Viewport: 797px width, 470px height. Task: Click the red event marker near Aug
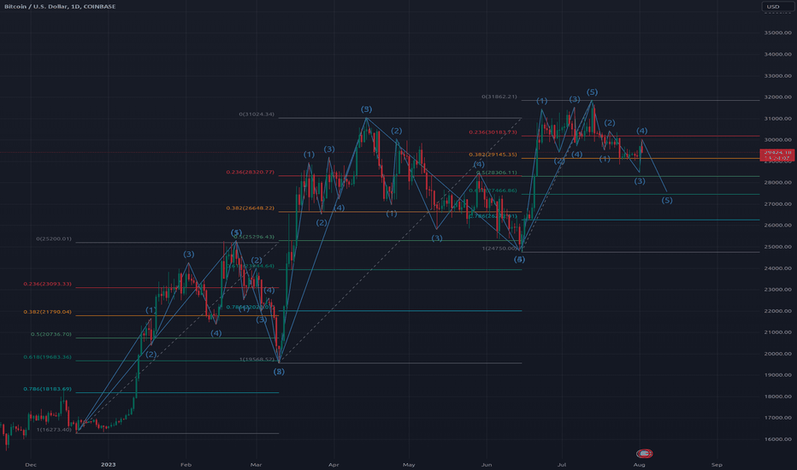click(x=646, y=452)
